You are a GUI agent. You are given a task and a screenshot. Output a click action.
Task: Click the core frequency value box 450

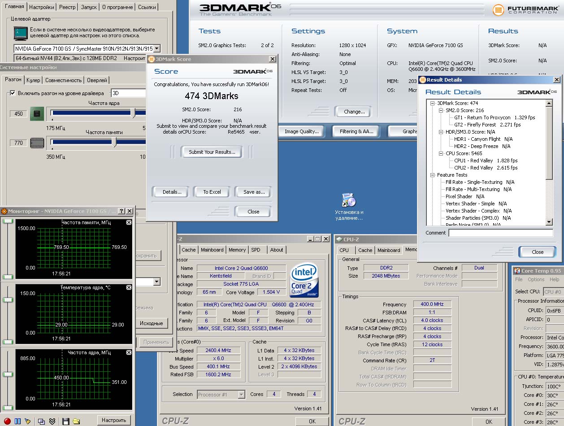click(18, 114)
